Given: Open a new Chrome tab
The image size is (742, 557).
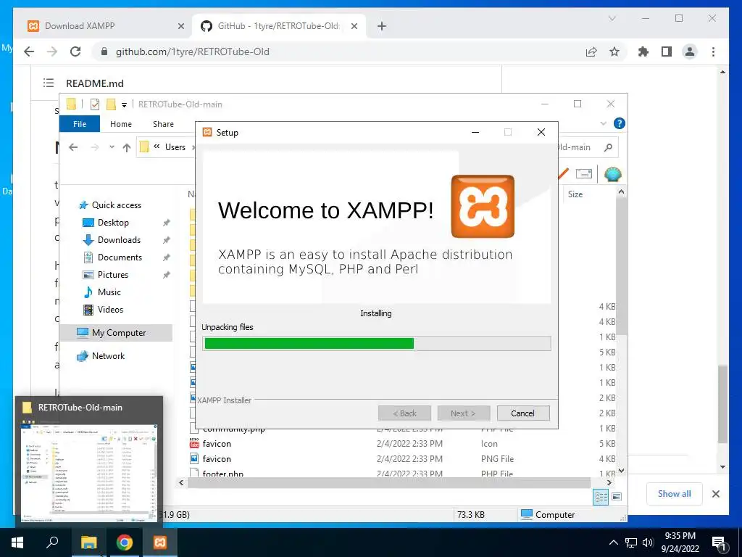Looking at the screenshot, I should click(382, 26).
